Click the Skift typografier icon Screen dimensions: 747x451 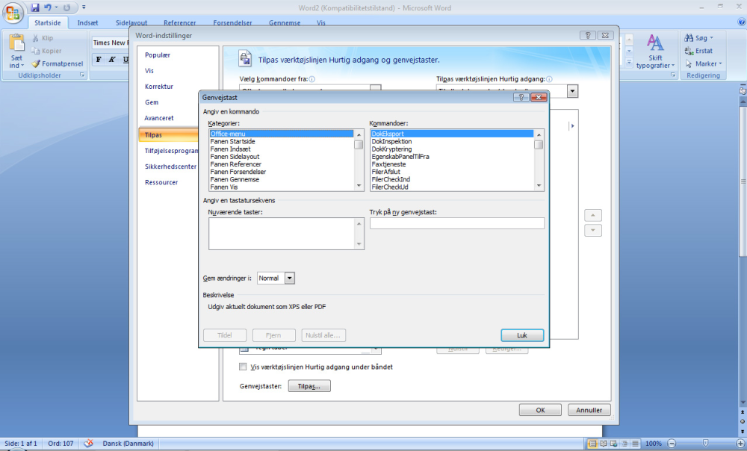655,44
